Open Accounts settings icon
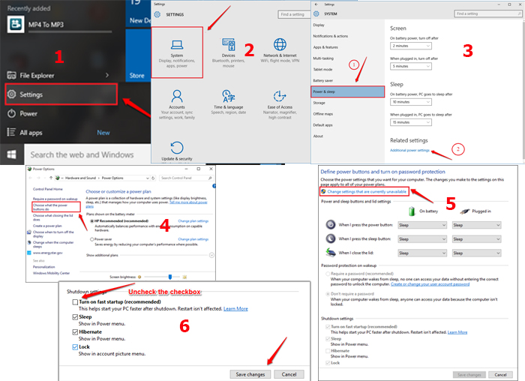 (x=177, y=96)
